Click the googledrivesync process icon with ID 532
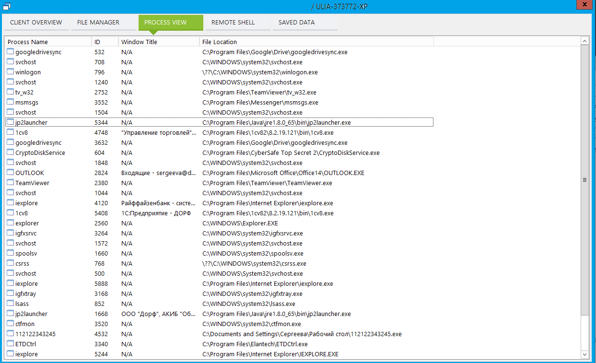The height and width of the screenshot is (363, 596). [x=11, y=52]
